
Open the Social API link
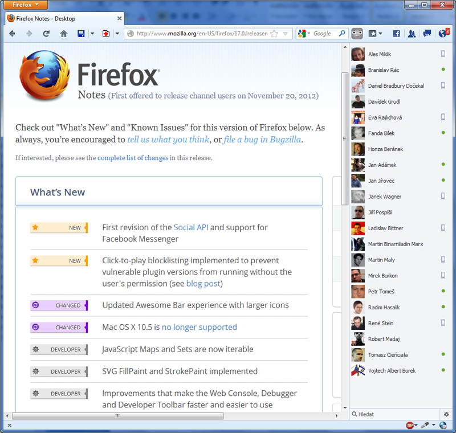[191, 227]
